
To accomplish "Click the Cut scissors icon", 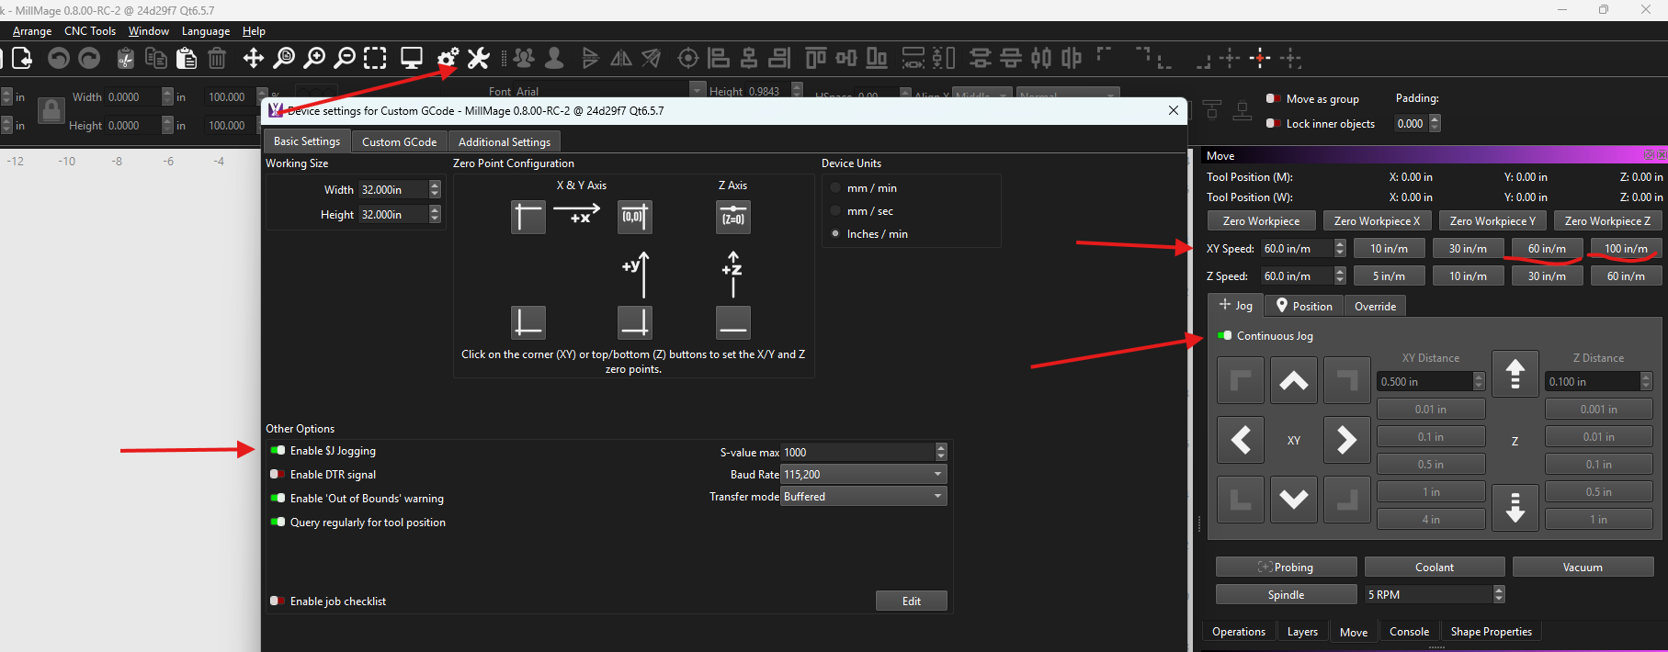I will pos(126,59).
